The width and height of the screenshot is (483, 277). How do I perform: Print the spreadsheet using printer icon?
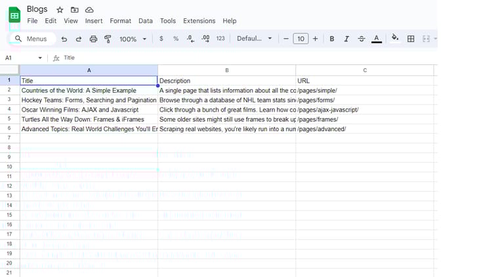pyautogui.click(x=93, y=39)
